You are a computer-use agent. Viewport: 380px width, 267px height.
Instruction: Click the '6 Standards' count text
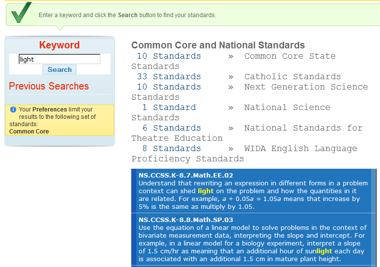[171, 128]
